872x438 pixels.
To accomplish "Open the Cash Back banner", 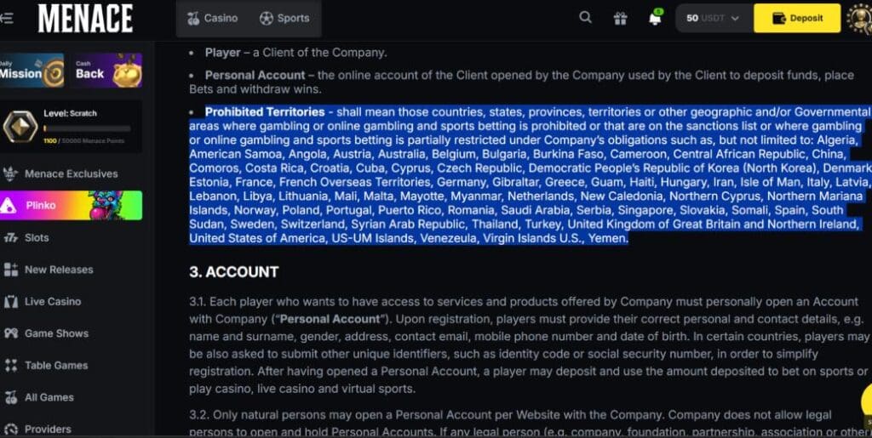I will pos(106,71).
